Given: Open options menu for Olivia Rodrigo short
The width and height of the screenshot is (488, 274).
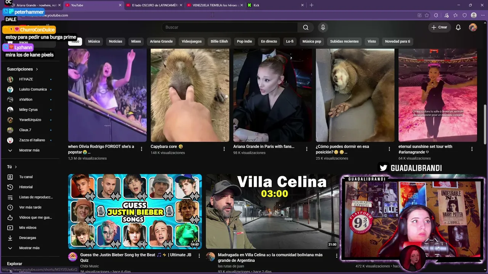Looking at the screenshot, I should pyautogui.click(x=141, y=149).
